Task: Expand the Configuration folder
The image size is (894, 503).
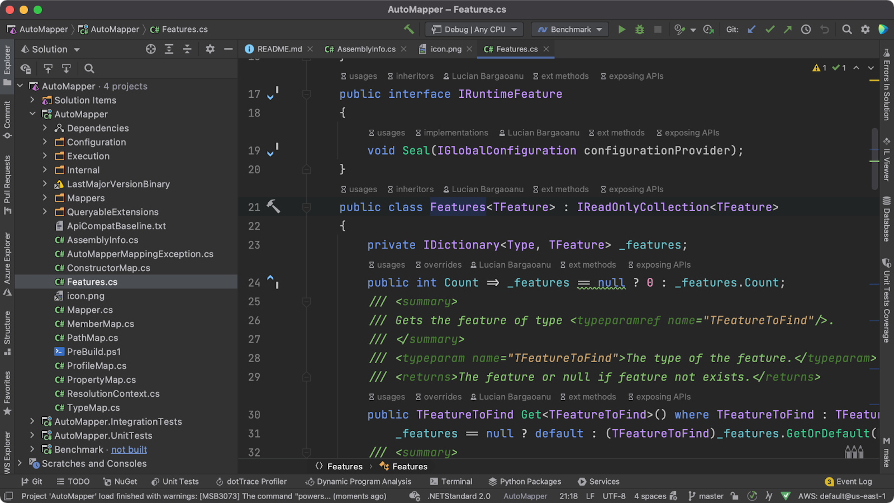Action: (45, 142)
